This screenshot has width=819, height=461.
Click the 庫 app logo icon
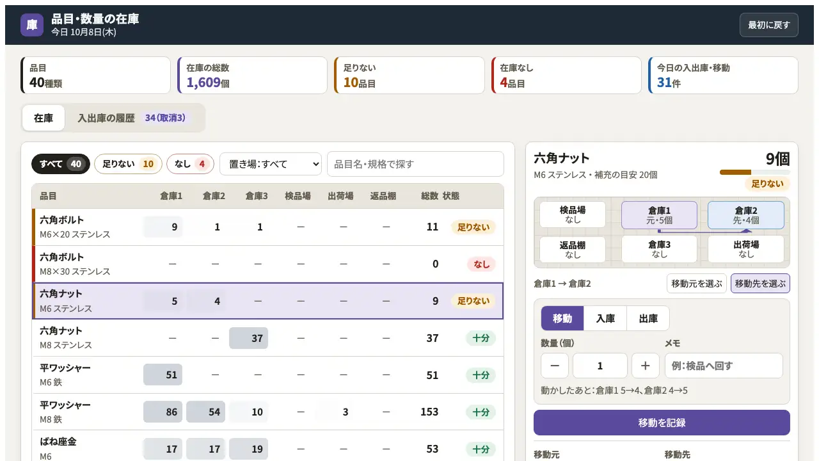click(x=32, y=25)
